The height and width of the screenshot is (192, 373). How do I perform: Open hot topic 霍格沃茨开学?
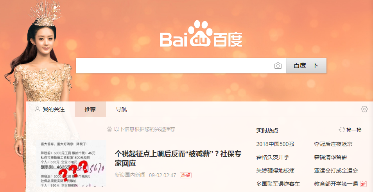click(273, 157)
